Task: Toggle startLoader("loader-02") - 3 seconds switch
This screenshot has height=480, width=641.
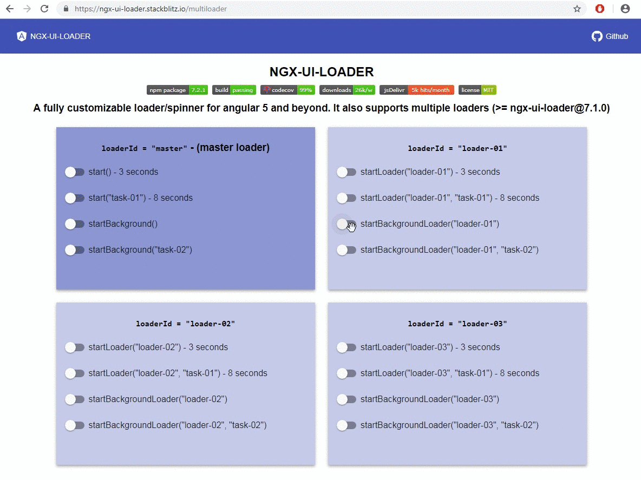Action: click(x=74, y=347)
